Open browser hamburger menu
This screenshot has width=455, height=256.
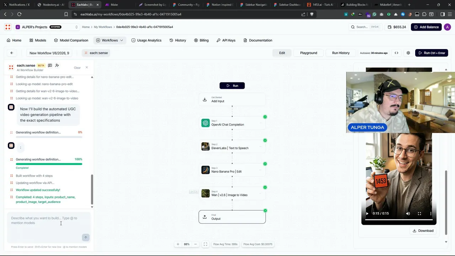pos(449,14)
